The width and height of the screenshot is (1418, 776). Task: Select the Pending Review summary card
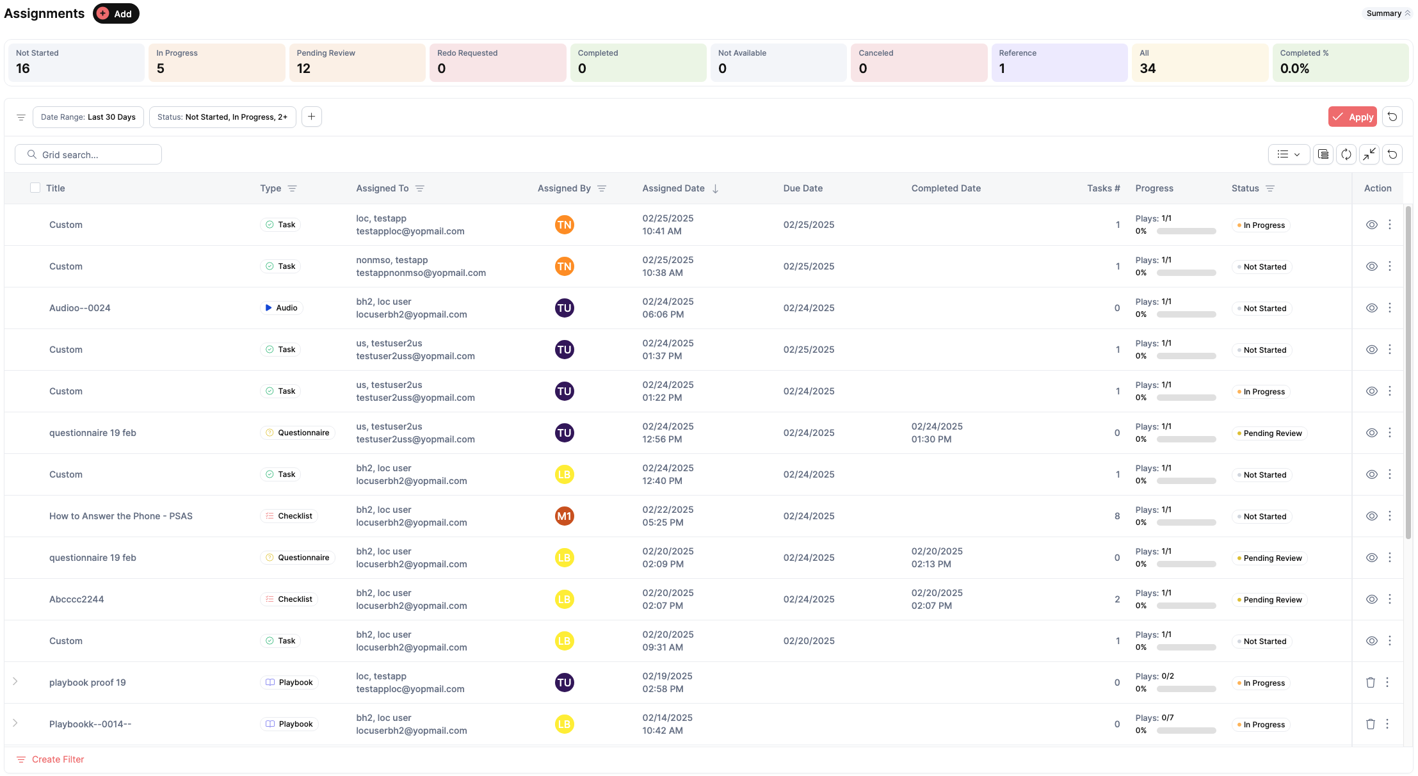coord(357,62)
